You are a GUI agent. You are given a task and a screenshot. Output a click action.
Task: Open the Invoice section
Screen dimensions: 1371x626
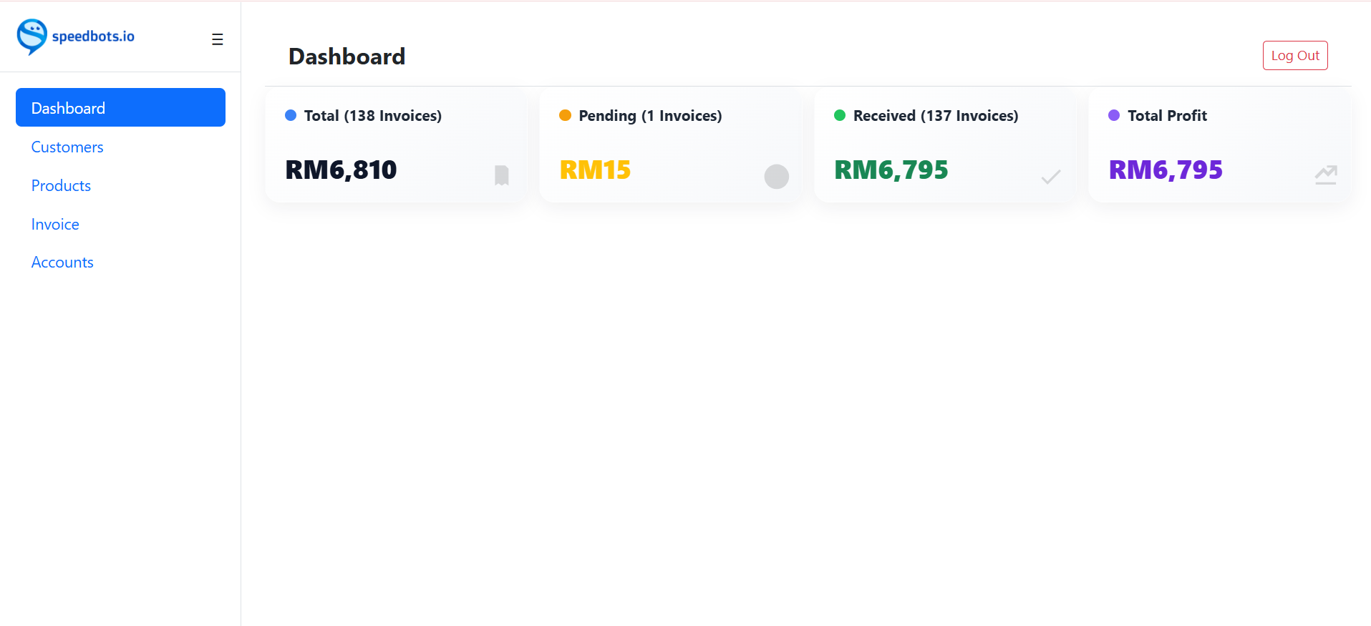pyautogui.click(x=54, y=224)
